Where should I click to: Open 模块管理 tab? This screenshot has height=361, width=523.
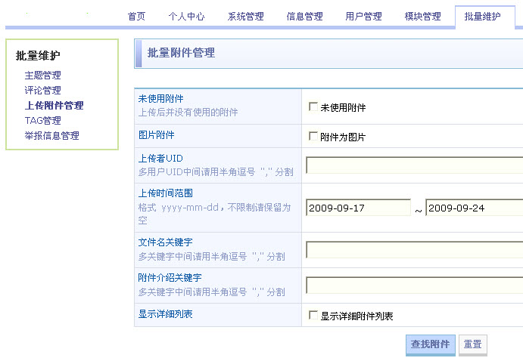[422, 17]
